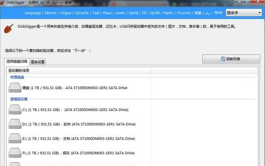265x166 pixels.
Task: Select the F:\ 娱乐 drive icon
Action: 15,153
